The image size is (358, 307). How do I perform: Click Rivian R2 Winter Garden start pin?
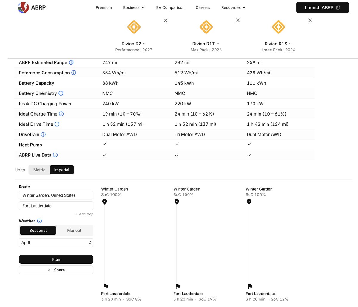(x=104, y=202)
